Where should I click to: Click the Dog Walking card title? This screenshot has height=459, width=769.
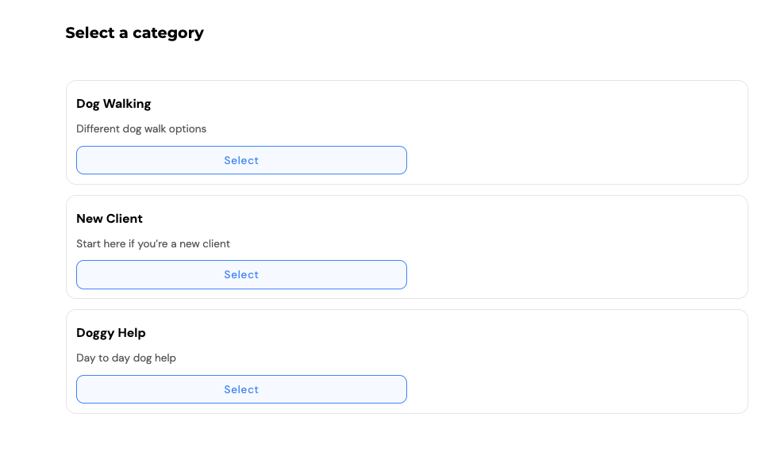pyautogui.click(x=113, y=104)
